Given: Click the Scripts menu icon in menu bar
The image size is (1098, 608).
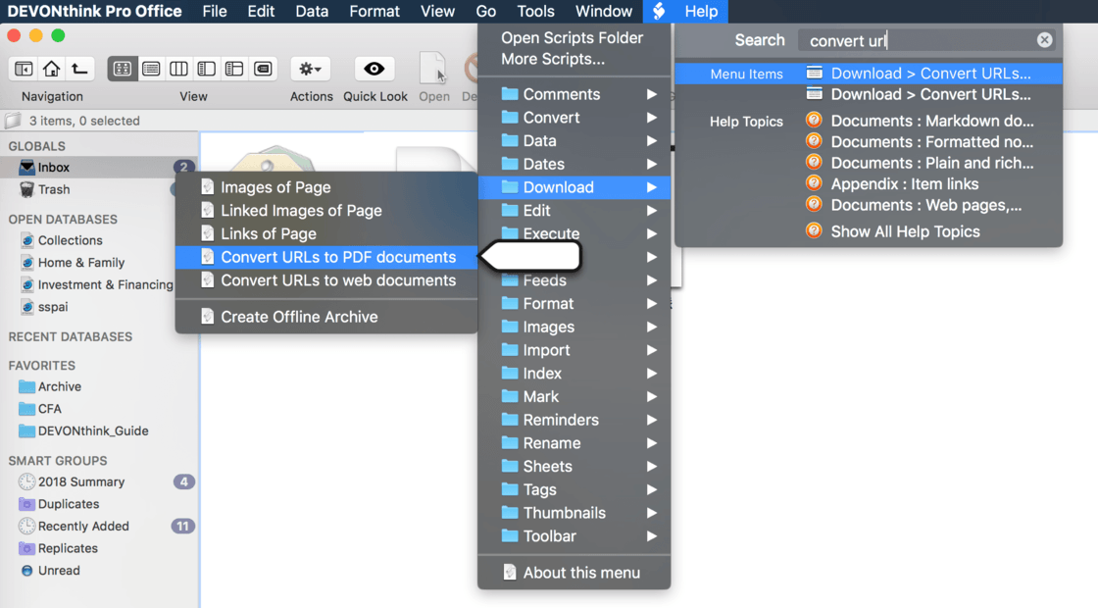Looking at the screenshot, I should (x=658, y=12).
